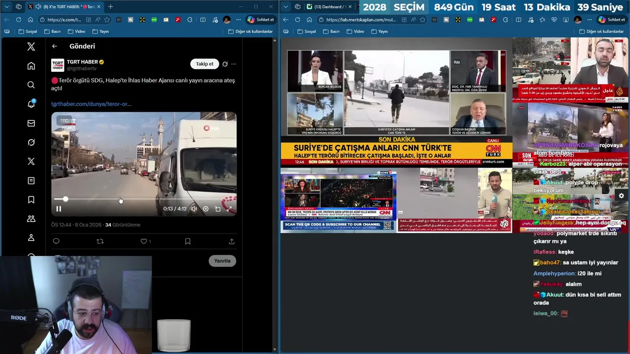Image resolution: width=630 pixels, height=354 pixels.
Task: Open profile avatar in x.com window toolbar
Action: click(x=226, y=20)
